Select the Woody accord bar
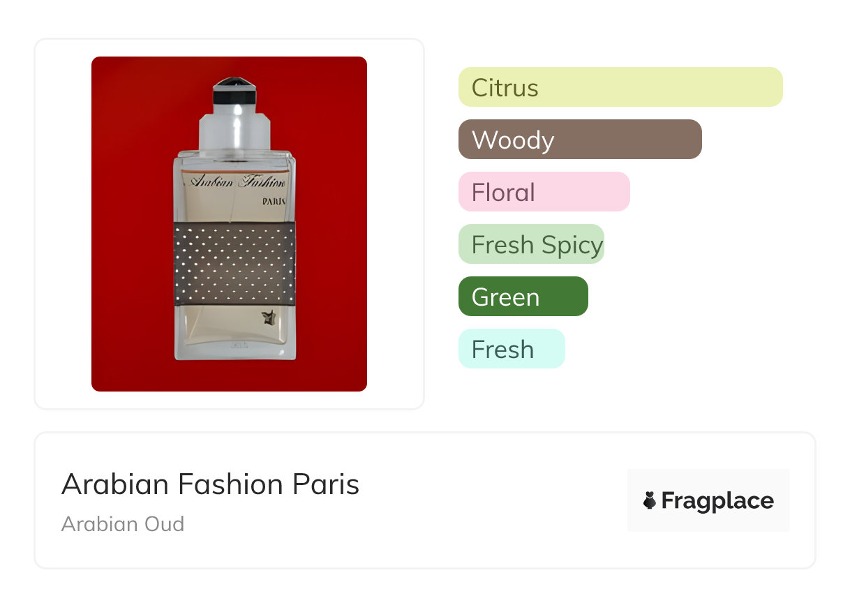 579,140
